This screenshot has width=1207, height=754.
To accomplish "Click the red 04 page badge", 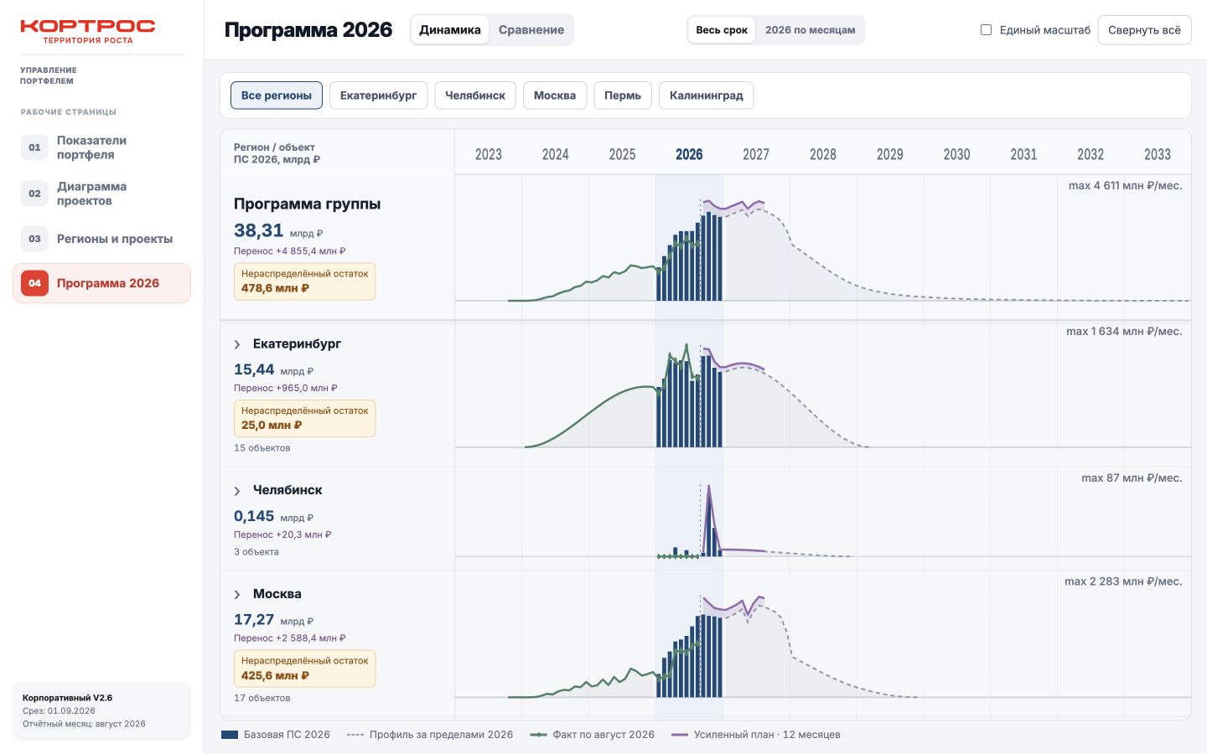I will [x=34, y=283].
